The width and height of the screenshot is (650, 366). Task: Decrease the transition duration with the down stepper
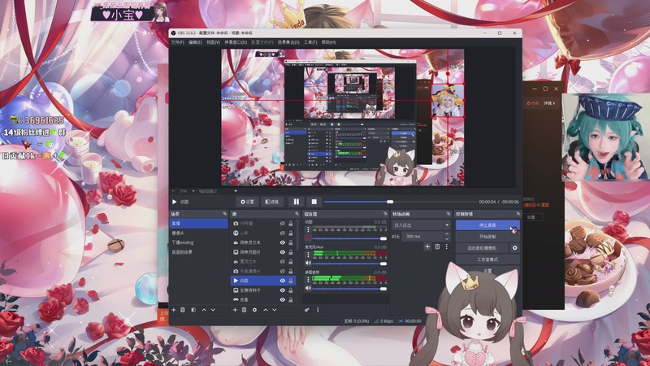pos(447,238)
